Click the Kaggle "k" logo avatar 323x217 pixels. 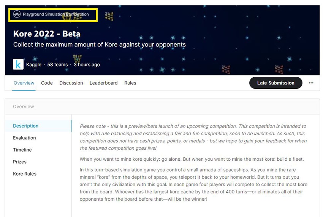click(x=18, y=64)
